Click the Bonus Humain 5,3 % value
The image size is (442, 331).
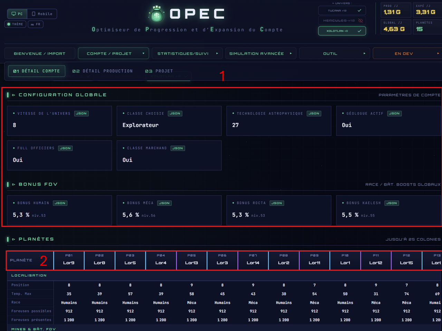pyautogui.click(x=21, y=215)
